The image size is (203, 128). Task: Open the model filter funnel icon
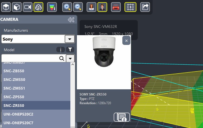[70, 50]
